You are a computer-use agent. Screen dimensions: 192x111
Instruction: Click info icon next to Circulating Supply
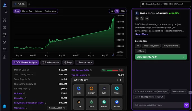(x=35, y=84)
